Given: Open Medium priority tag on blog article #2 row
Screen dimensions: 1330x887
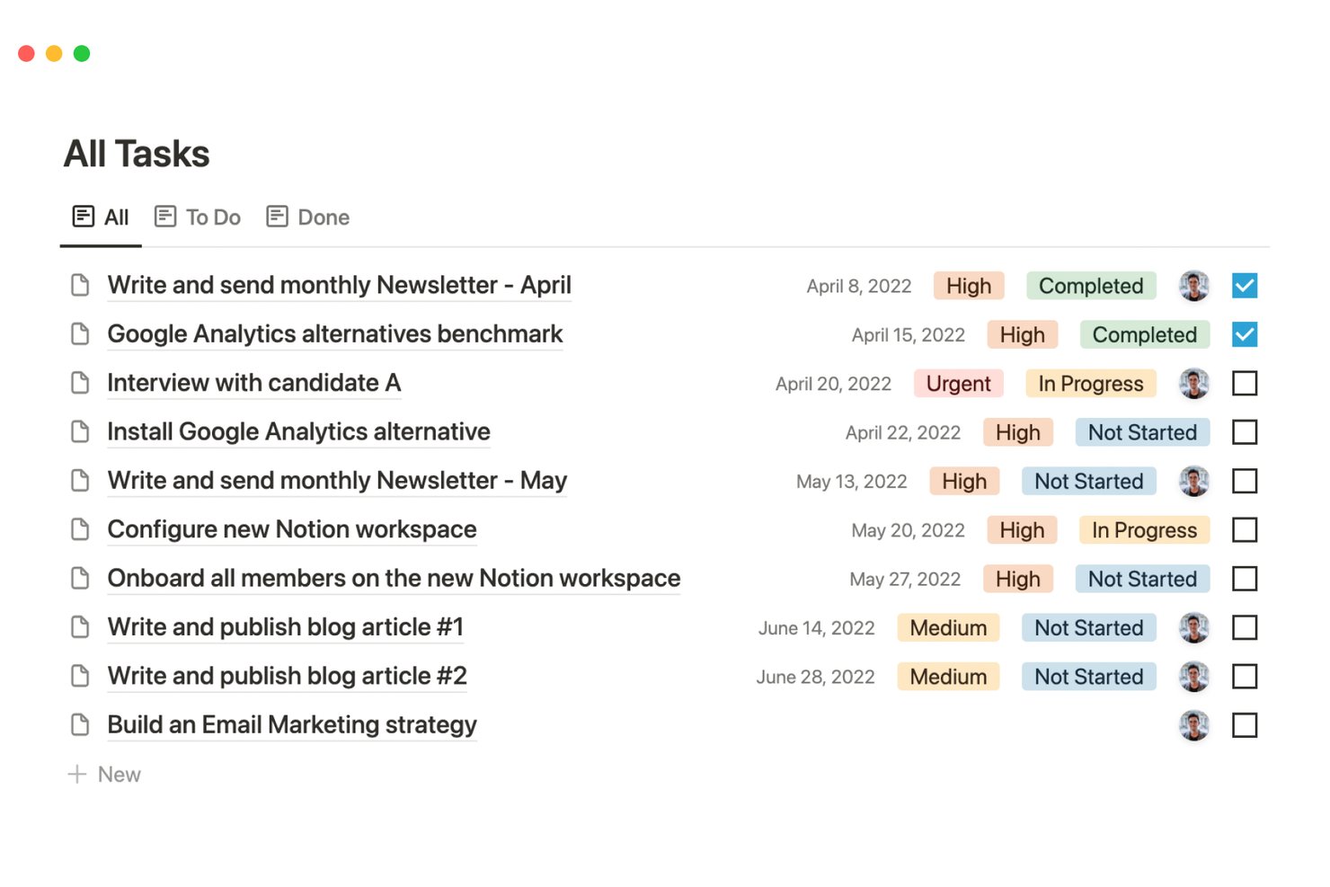Looking at the screenshot, I should (x=948, y=677).
